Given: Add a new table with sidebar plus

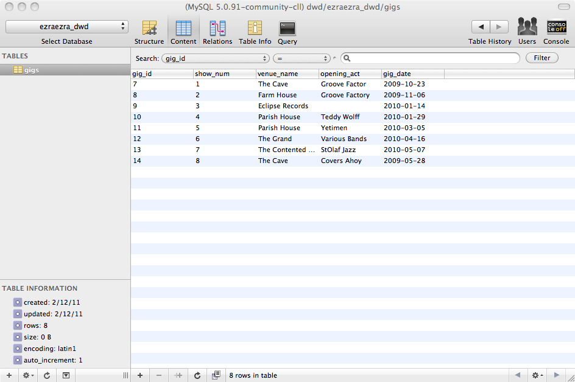Looking at the screenshot, I should point(9,375).
